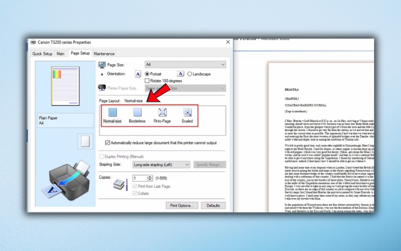Viewport: 401px width, 251px height.
Task: Click the Page Size monitor icon
Action: point(102,65)
